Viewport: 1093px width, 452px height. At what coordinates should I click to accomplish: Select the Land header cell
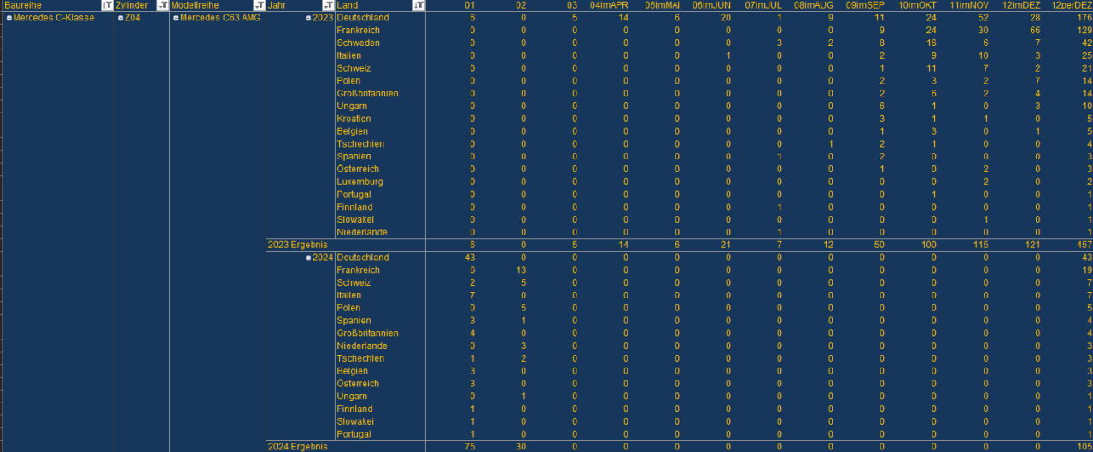point(380,5)
